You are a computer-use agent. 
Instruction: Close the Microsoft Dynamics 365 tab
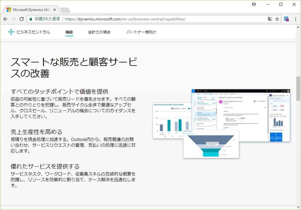[x=55, y=10]
